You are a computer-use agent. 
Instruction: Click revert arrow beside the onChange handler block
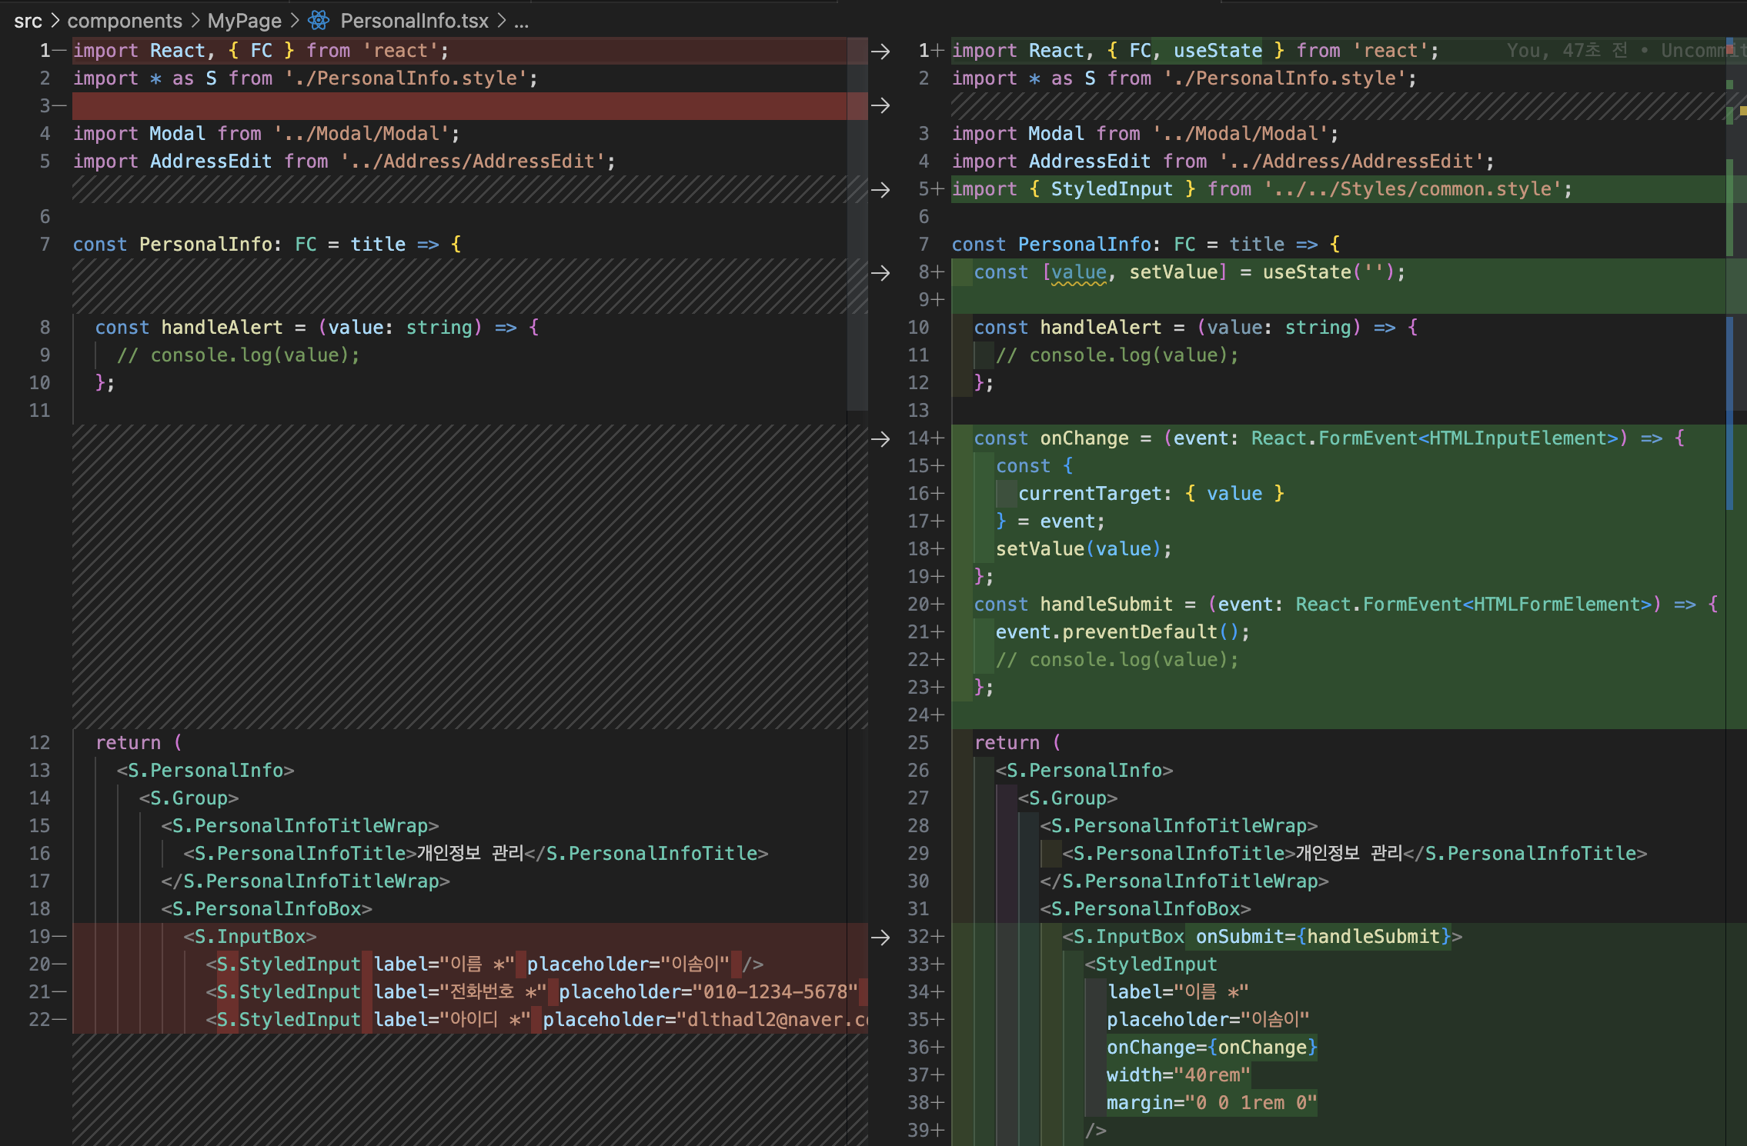coord(880,439)
